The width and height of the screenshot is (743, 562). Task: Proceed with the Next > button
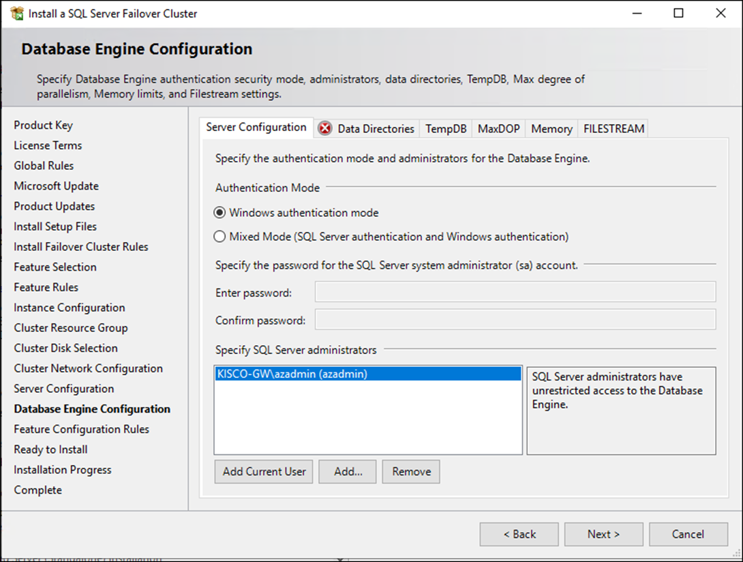tap(604, 534)
